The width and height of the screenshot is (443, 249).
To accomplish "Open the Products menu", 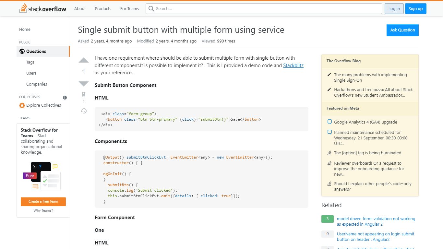I will pos(103,9).
